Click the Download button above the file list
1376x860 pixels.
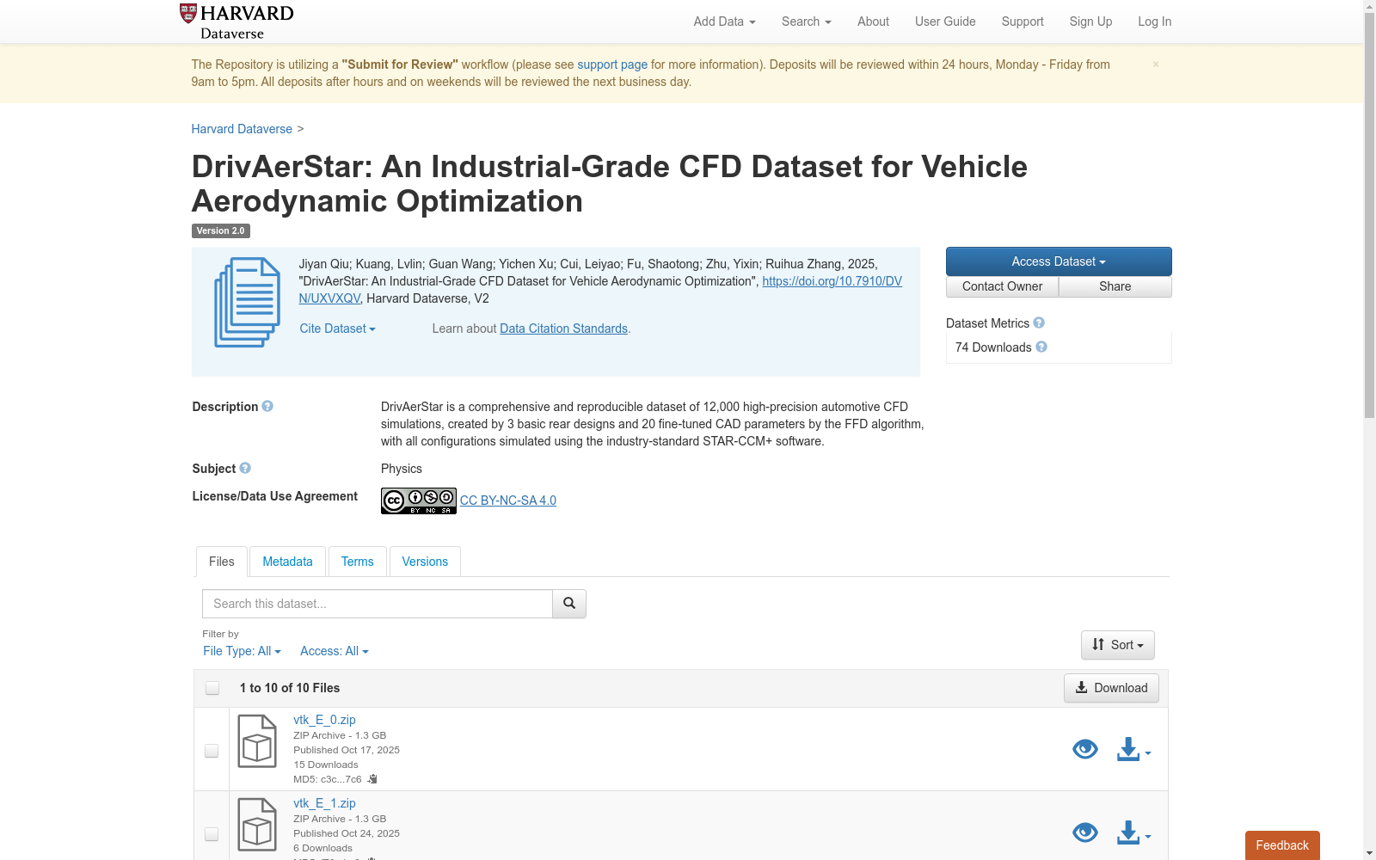coord(1111,688)
